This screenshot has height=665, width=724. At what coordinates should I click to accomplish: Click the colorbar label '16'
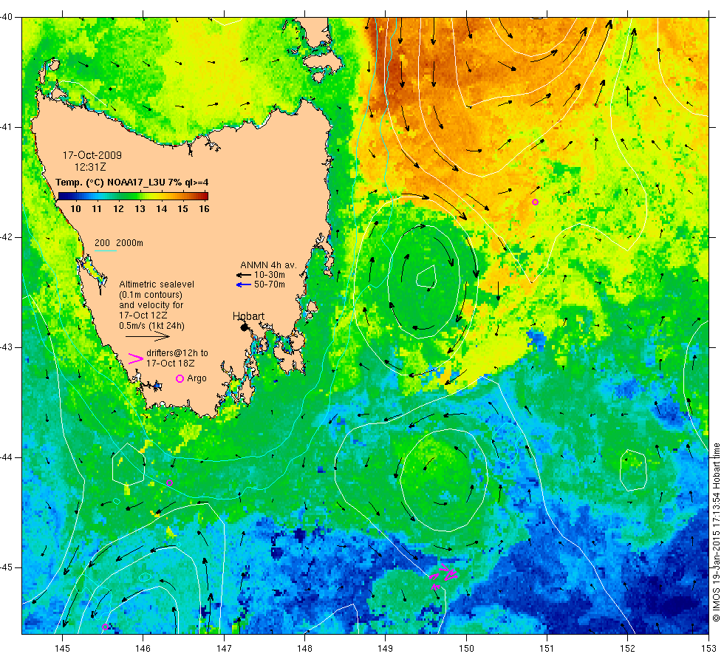click(204, 209)
